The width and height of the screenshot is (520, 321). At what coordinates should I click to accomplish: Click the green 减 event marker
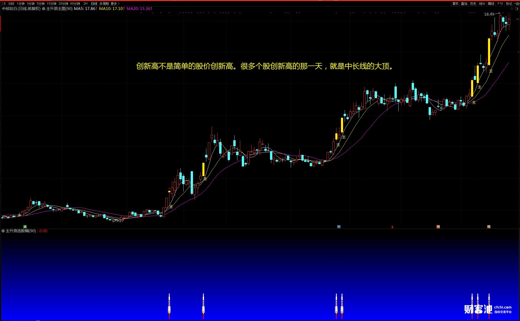coord(25,227)
